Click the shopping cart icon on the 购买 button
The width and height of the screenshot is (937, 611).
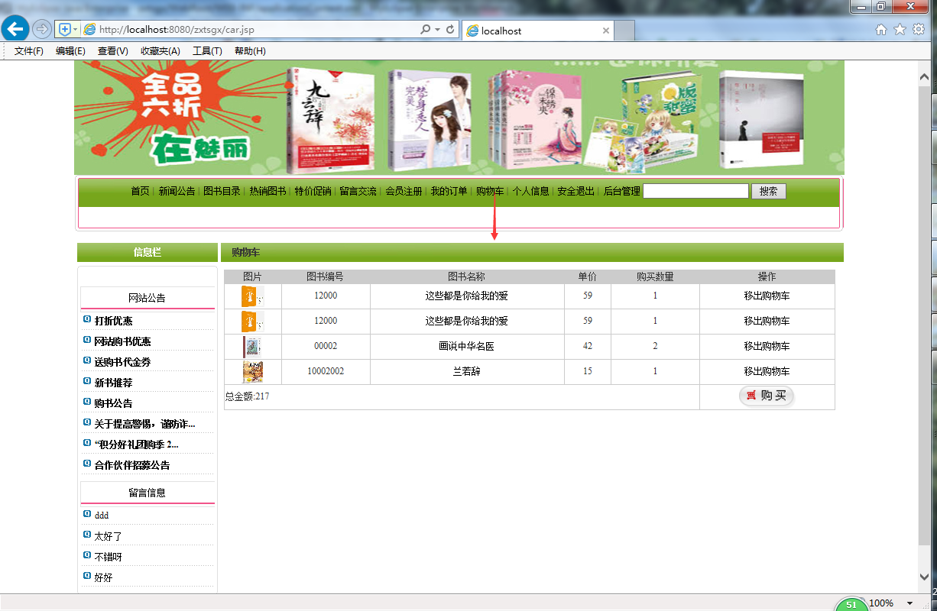coord(751,396)
